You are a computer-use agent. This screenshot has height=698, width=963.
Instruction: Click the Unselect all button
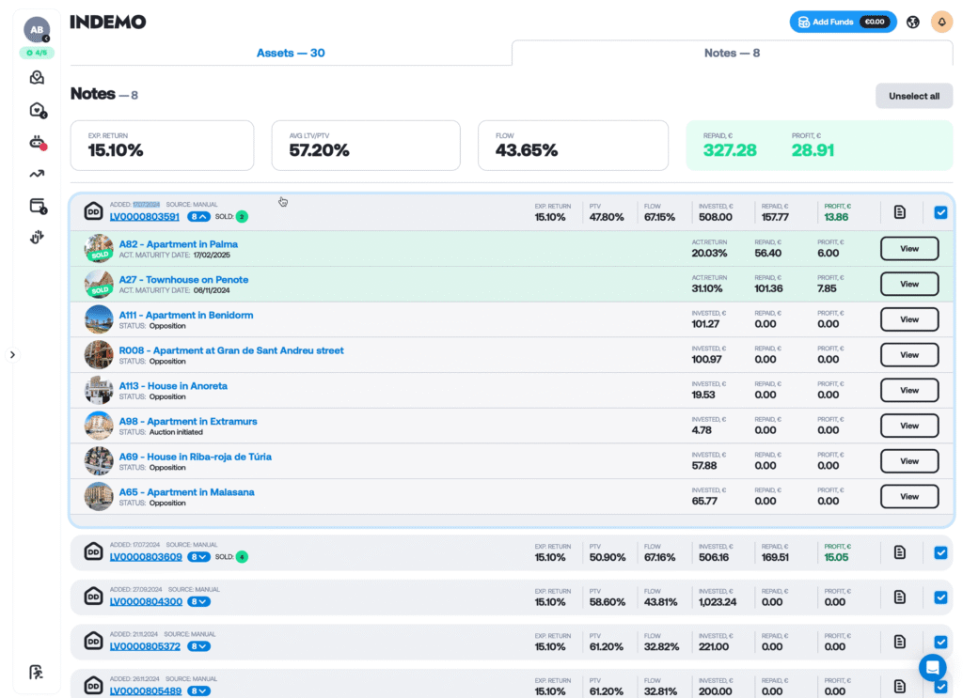click(x=914, y=96)
